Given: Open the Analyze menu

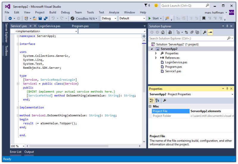Looking at the screenshot, I should pyautogui.click(x=114, y=12).
